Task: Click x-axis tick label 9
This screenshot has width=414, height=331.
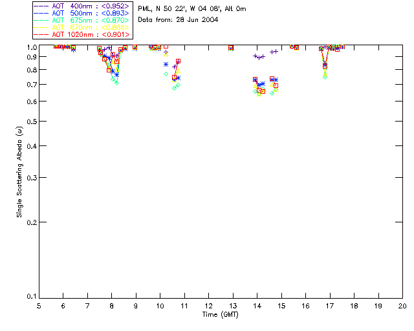Action: click(x=136, y=306)
